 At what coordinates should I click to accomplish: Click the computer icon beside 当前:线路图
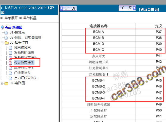tap(2, 27)
